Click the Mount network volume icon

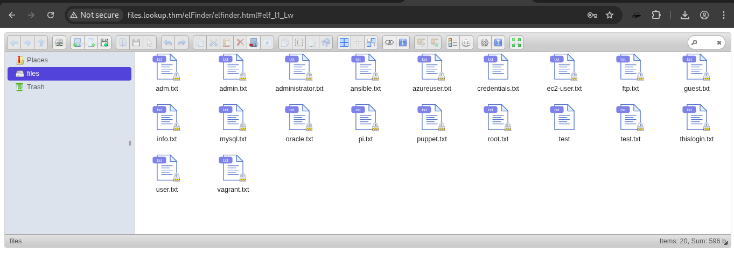click(x=59, y=42)
